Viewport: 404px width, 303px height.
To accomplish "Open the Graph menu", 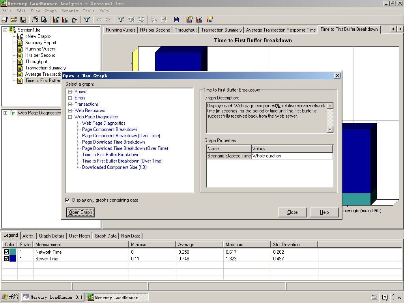I will click(50, 11).
